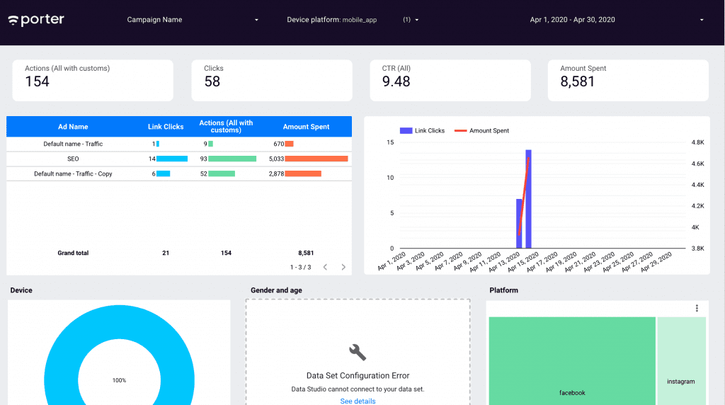Click the tallest Link Clicks chart bar

pyautogui.click(x=528, y=199)
